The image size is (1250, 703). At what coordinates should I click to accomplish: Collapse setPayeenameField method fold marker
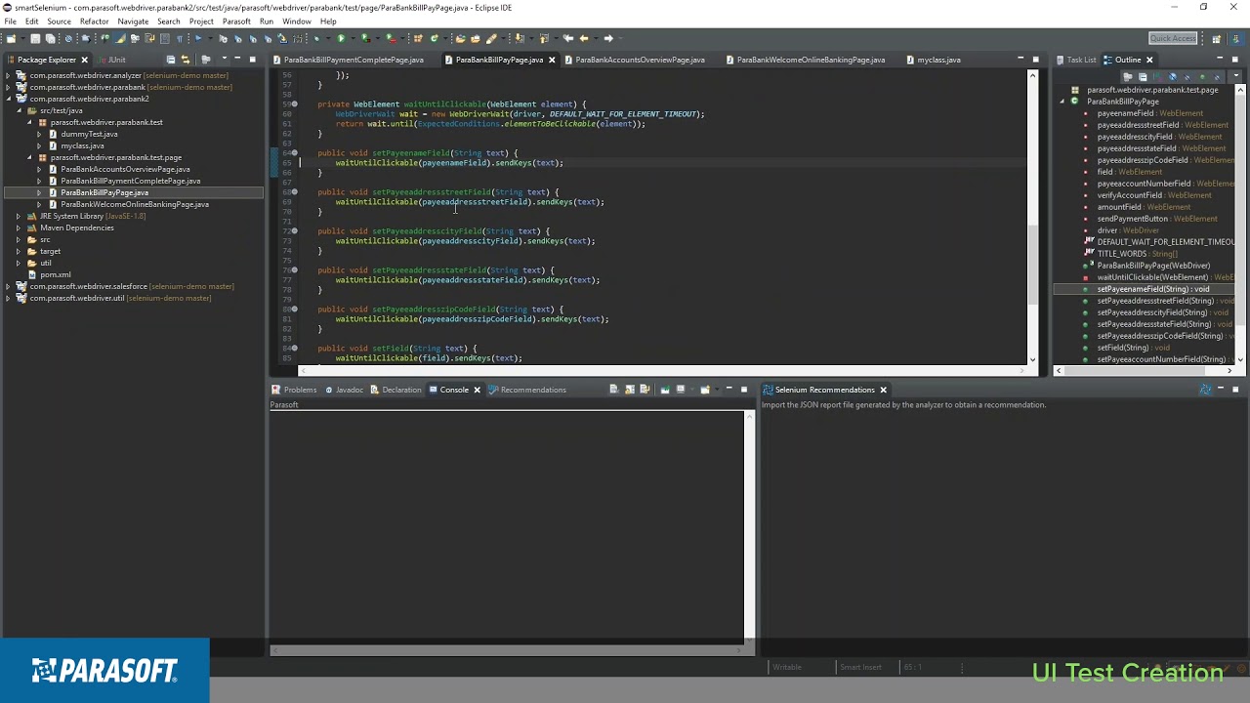(294, 153)
